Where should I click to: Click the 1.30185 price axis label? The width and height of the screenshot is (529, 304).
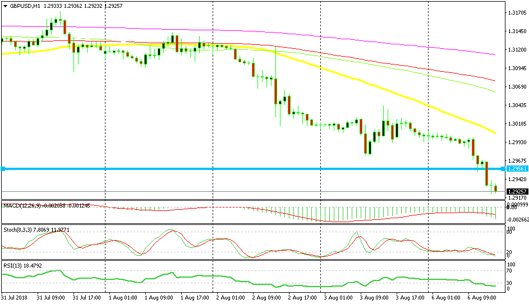click(517, 124)
